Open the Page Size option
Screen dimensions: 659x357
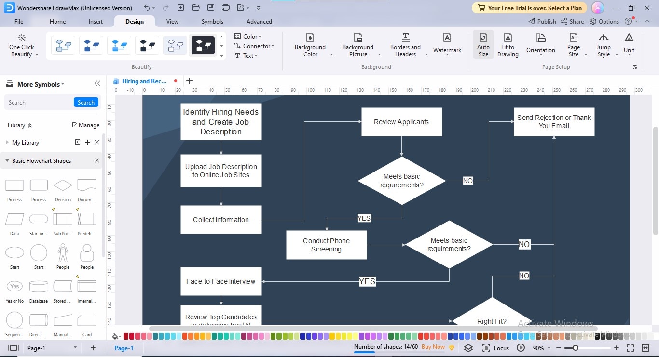tap(574, 45)
